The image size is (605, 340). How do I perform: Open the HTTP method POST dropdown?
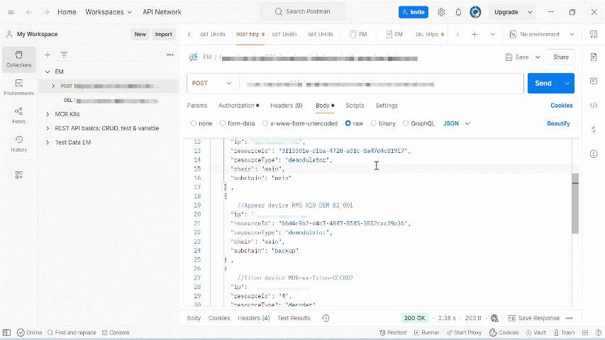click(x=211, y=84)
